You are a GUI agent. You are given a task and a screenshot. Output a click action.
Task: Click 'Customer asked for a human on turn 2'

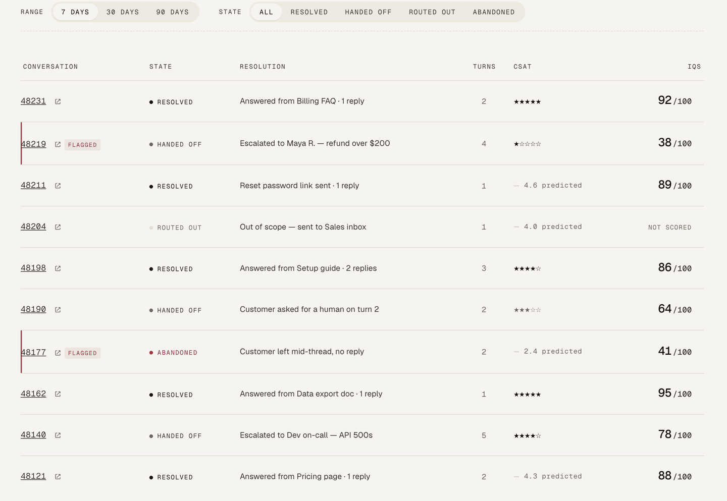coord(309,309)
